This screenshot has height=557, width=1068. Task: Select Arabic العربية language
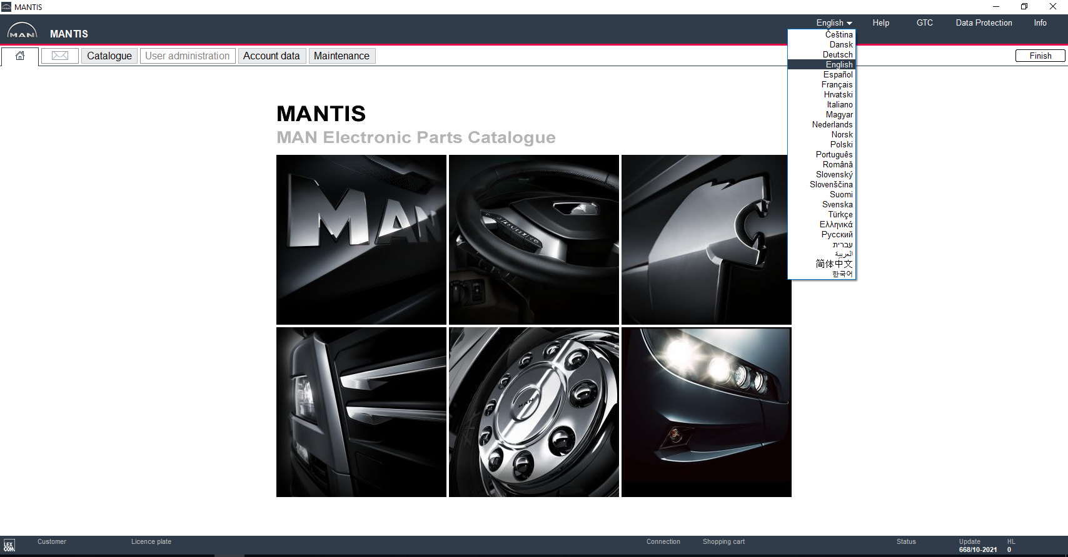pos(822,254)
